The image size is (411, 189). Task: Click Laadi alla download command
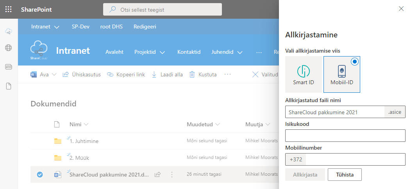pos(167,74)
